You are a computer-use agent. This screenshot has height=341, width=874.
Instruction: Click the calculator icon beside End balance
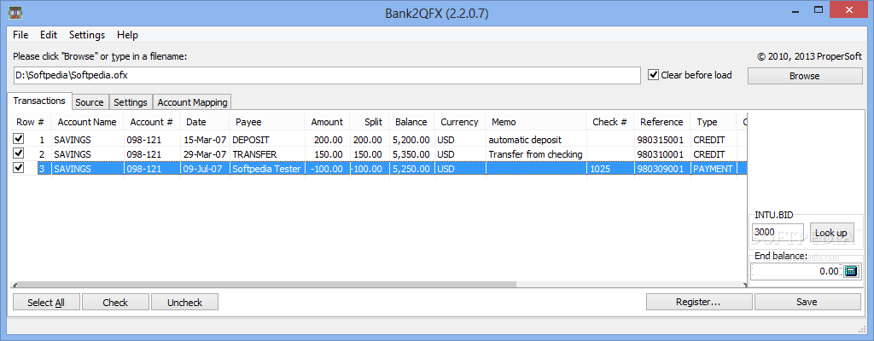(851, 271)
